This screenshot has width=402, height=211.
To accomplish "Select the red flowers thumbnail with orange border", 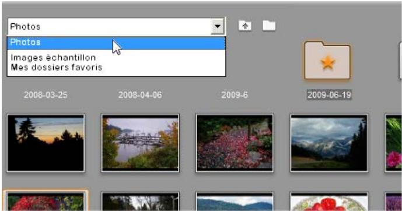I will pos(46,201).
